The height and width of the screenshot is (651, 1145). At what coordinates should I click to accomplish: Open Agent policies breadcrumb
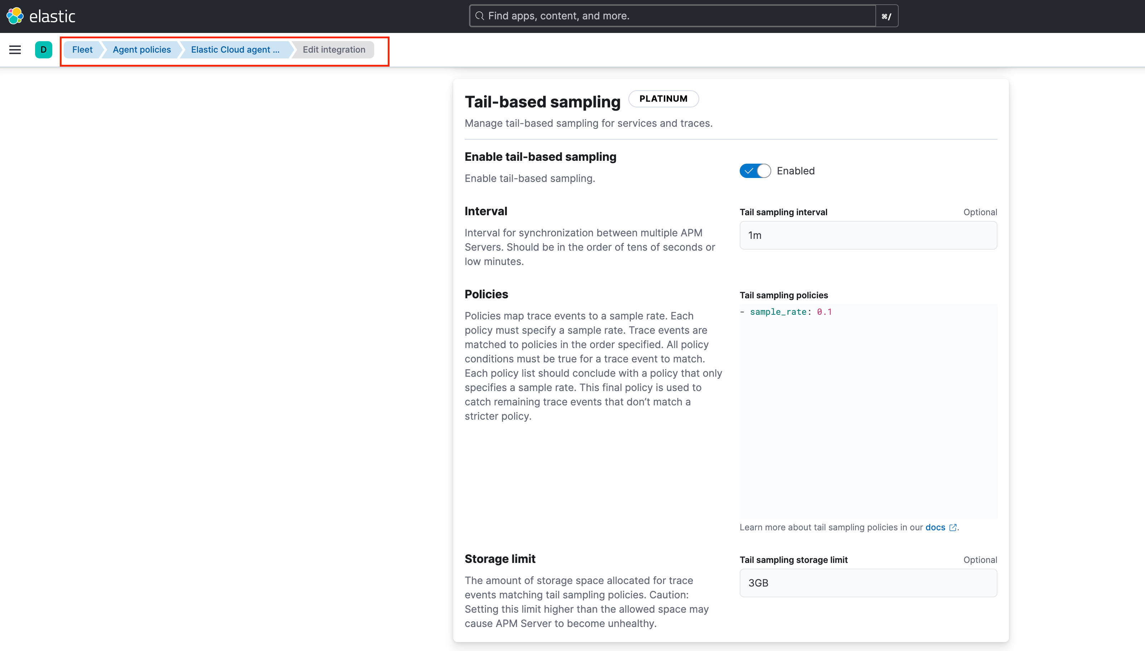click(x=141, y=50)
